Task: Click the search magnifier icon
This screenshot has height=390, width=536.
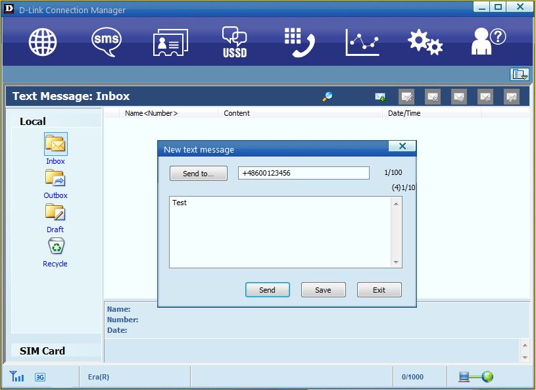Action: coord(327,97)
